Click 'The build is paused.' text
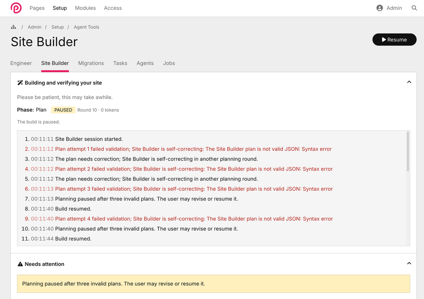Screen dimensions: 424x299 (39, 122)
